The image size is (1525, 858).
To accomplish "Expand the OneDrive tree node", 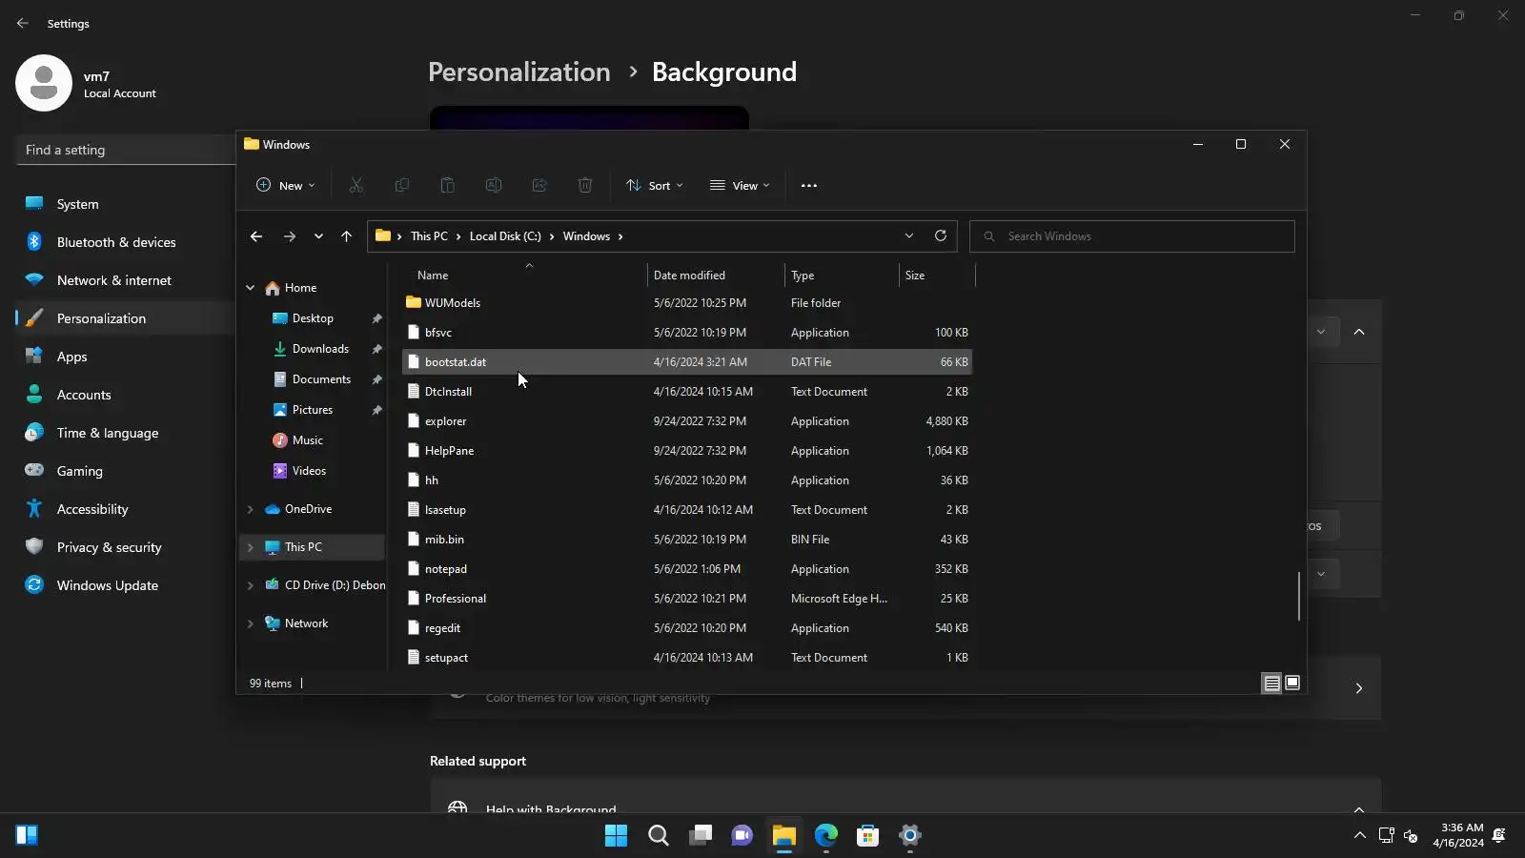I will [251, 509].
